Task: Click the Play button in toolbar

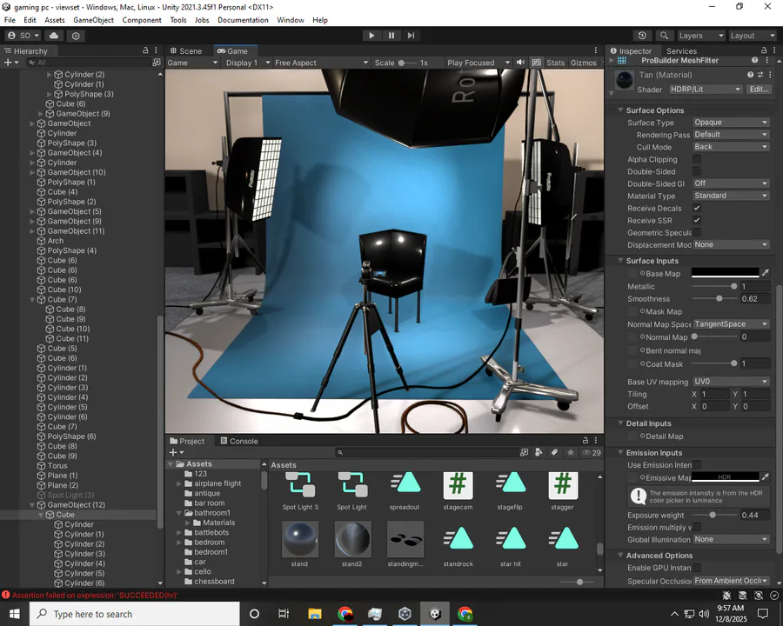Action: point(371,36)
